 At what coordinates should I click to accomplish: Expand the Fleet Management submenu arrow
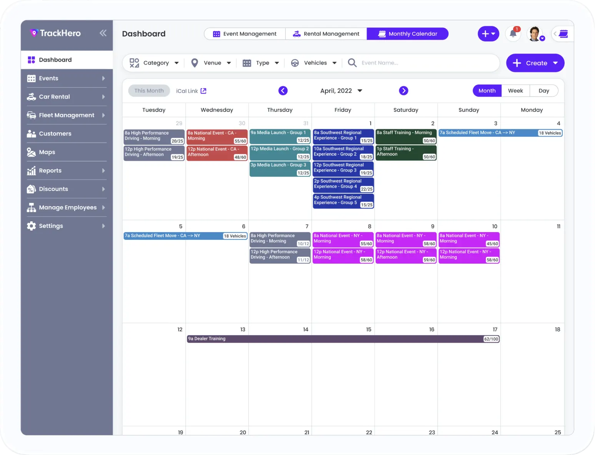tap(103, 115)
